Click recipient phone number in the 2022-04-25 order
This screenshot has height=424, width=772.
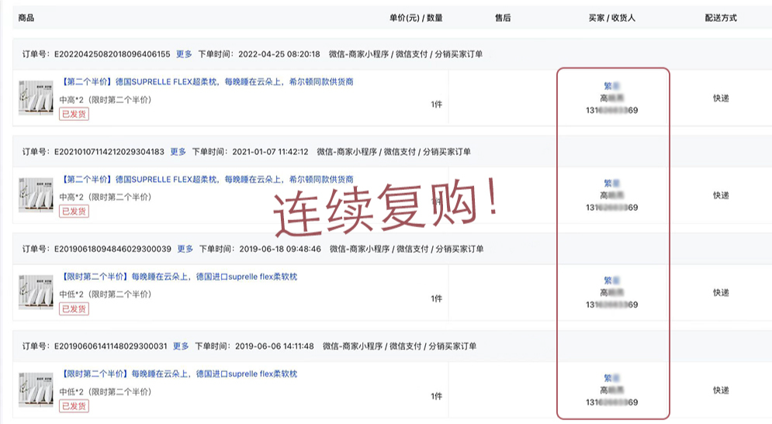click(x=611, y=110)
